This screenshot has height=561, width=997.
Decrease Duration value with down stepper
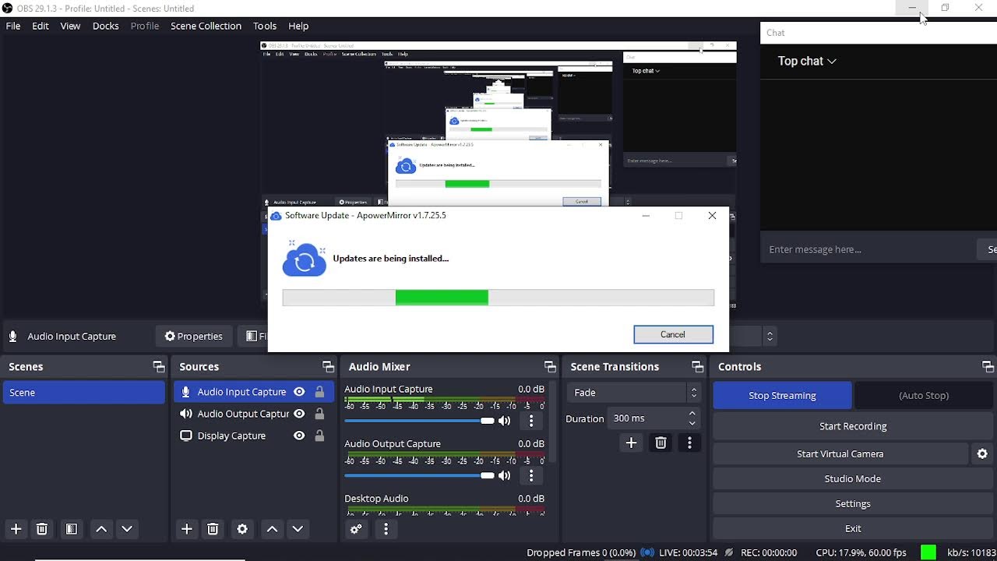pos(692,423)
